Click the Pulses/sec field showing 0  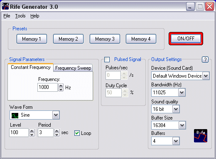pos(113,75)
